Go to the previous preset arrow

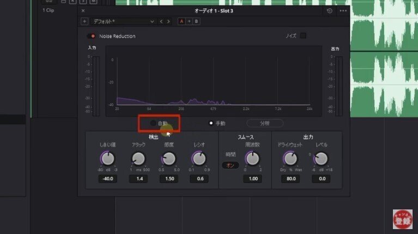coord(161,21)
